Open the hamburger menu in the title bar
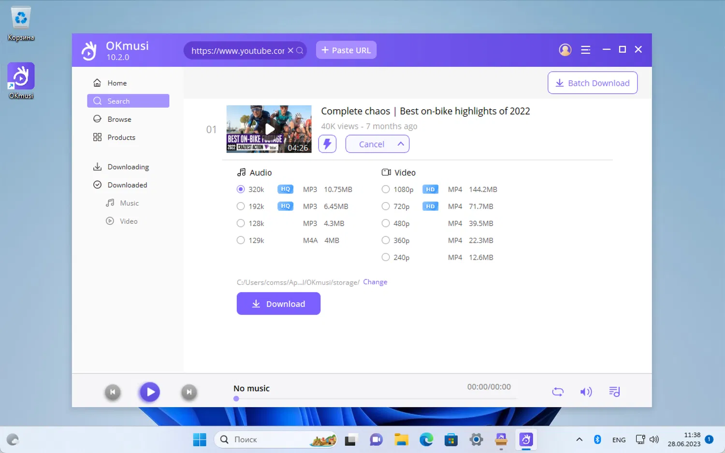 pyautogui.click(x=585, y=50)
